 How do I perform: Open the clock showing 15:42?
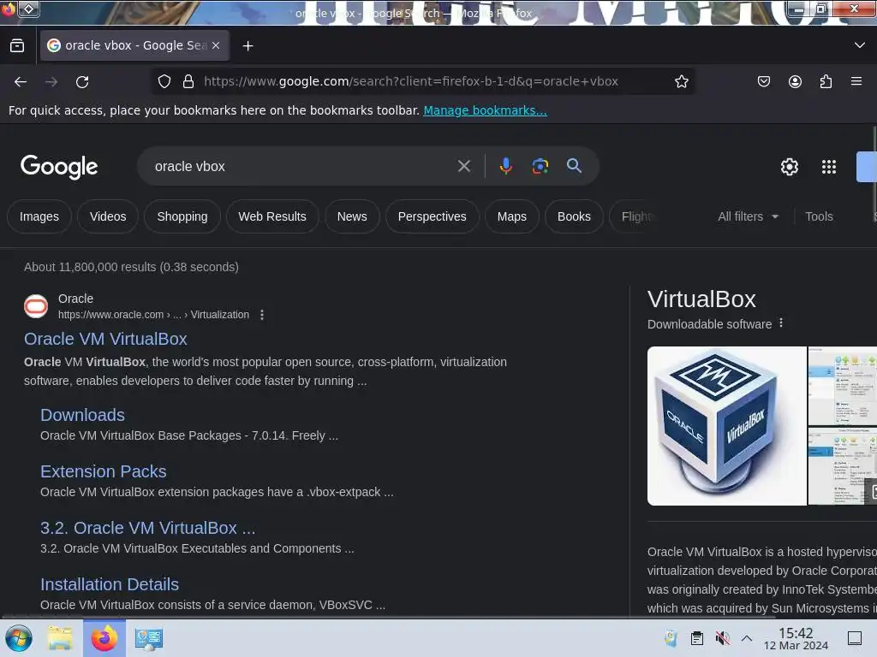(796, 638)
